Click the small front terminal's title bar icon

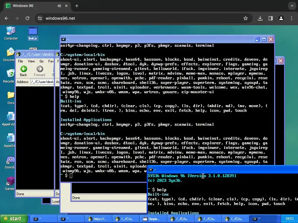click(x=151, y=170)
